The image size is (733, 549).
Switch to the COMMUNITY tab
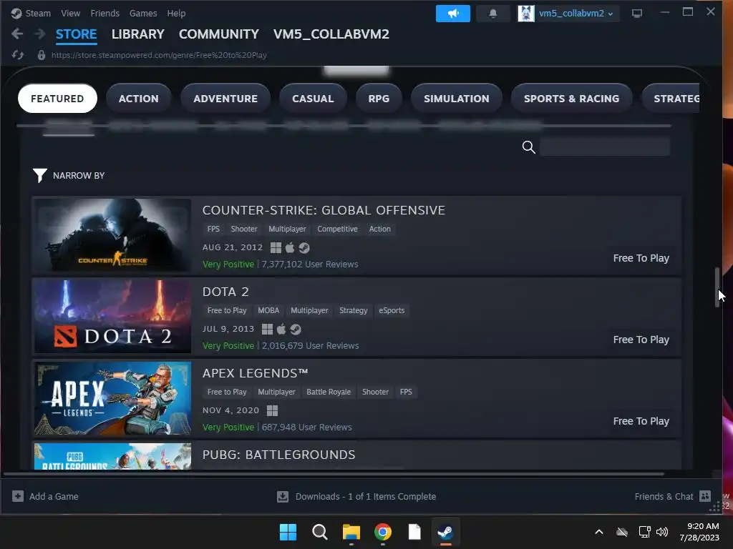[219, 34]
